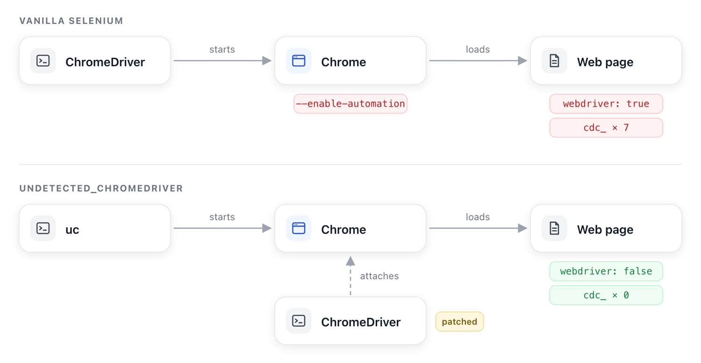
Task: Select the "starts" label next to the uc node
Action: click(222, 217)
